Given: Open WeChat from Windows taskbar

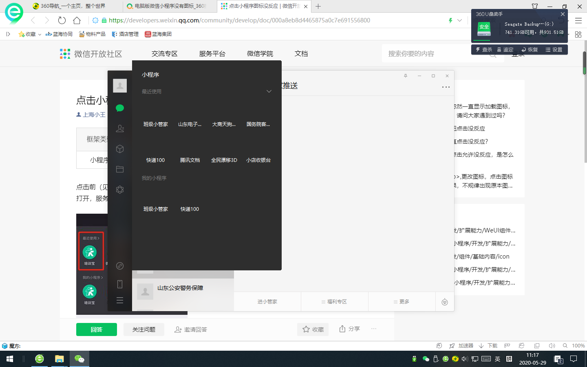Looking at the screenshot, I should click(79, 359).
